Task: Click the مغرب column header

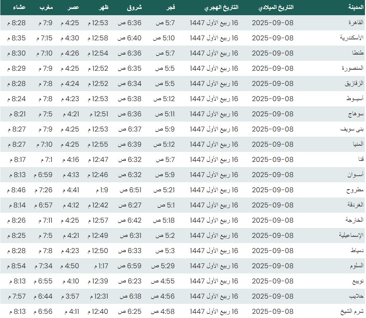Action: click(x=46, y=7)
